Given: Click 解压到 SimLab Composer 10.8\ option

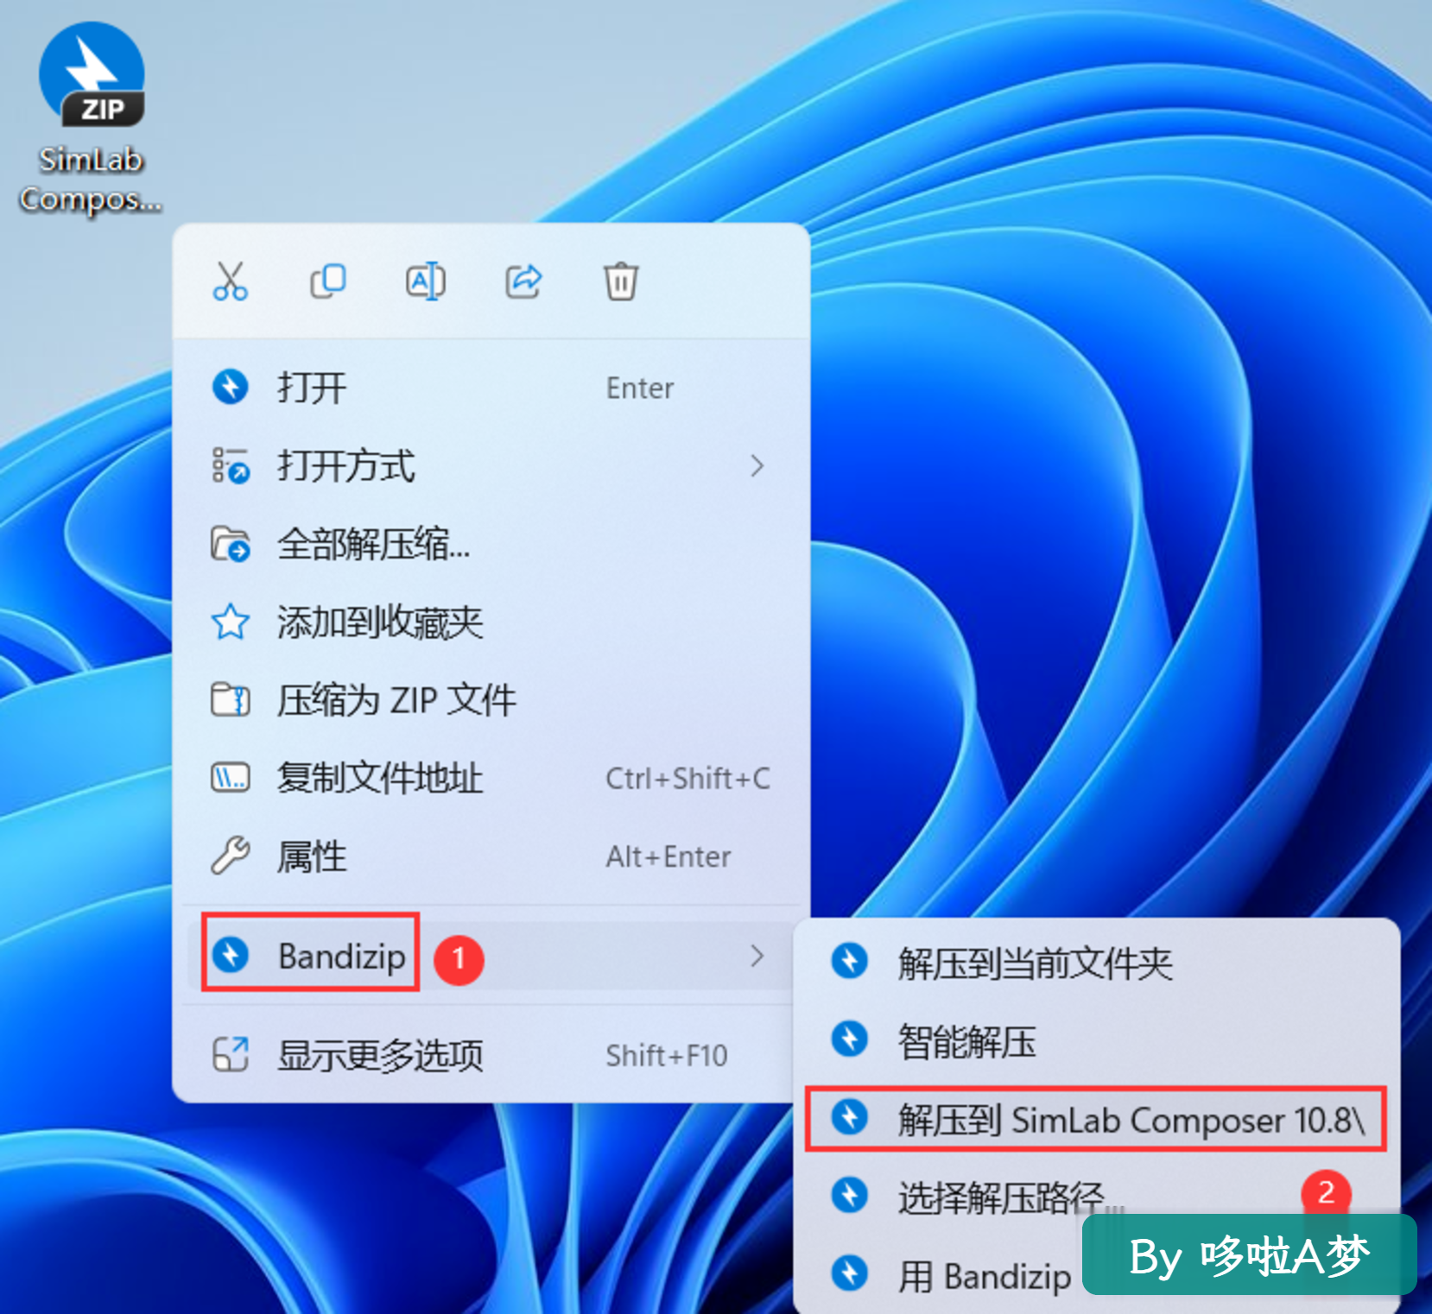Looking at the screenshot, I should [1095, 1119].
